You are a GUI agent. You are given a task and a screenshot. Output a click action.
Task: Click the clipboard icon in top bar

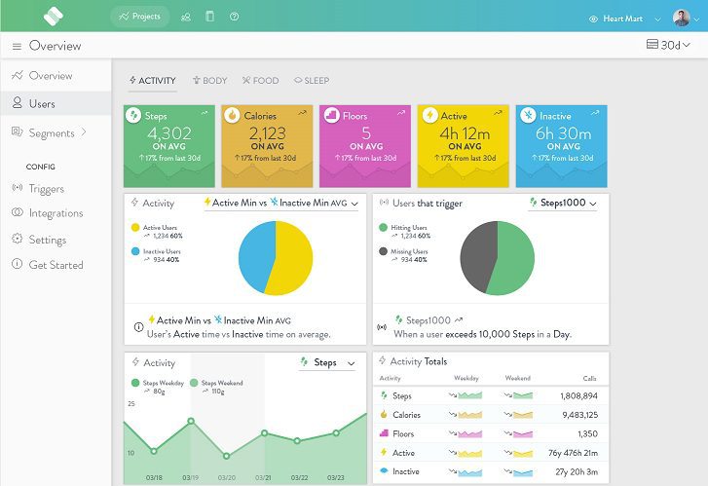click(209, 17)
